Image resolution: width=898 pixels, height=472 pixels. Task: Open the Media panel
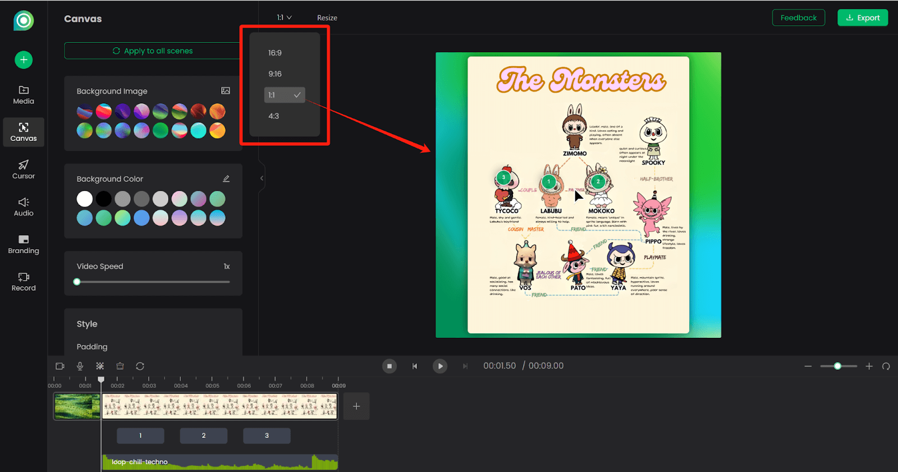click(24, 95)
